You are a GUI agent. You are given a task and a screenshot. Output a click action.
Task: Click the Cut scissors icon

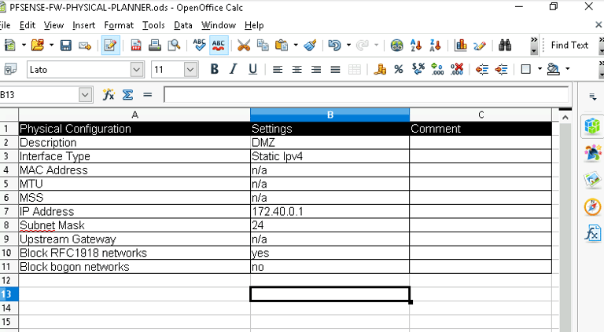pos(244,46)
